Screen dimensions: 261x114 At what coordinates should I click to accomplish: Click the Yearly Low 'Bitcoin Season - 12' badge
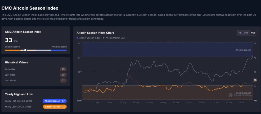click(55, 107)
